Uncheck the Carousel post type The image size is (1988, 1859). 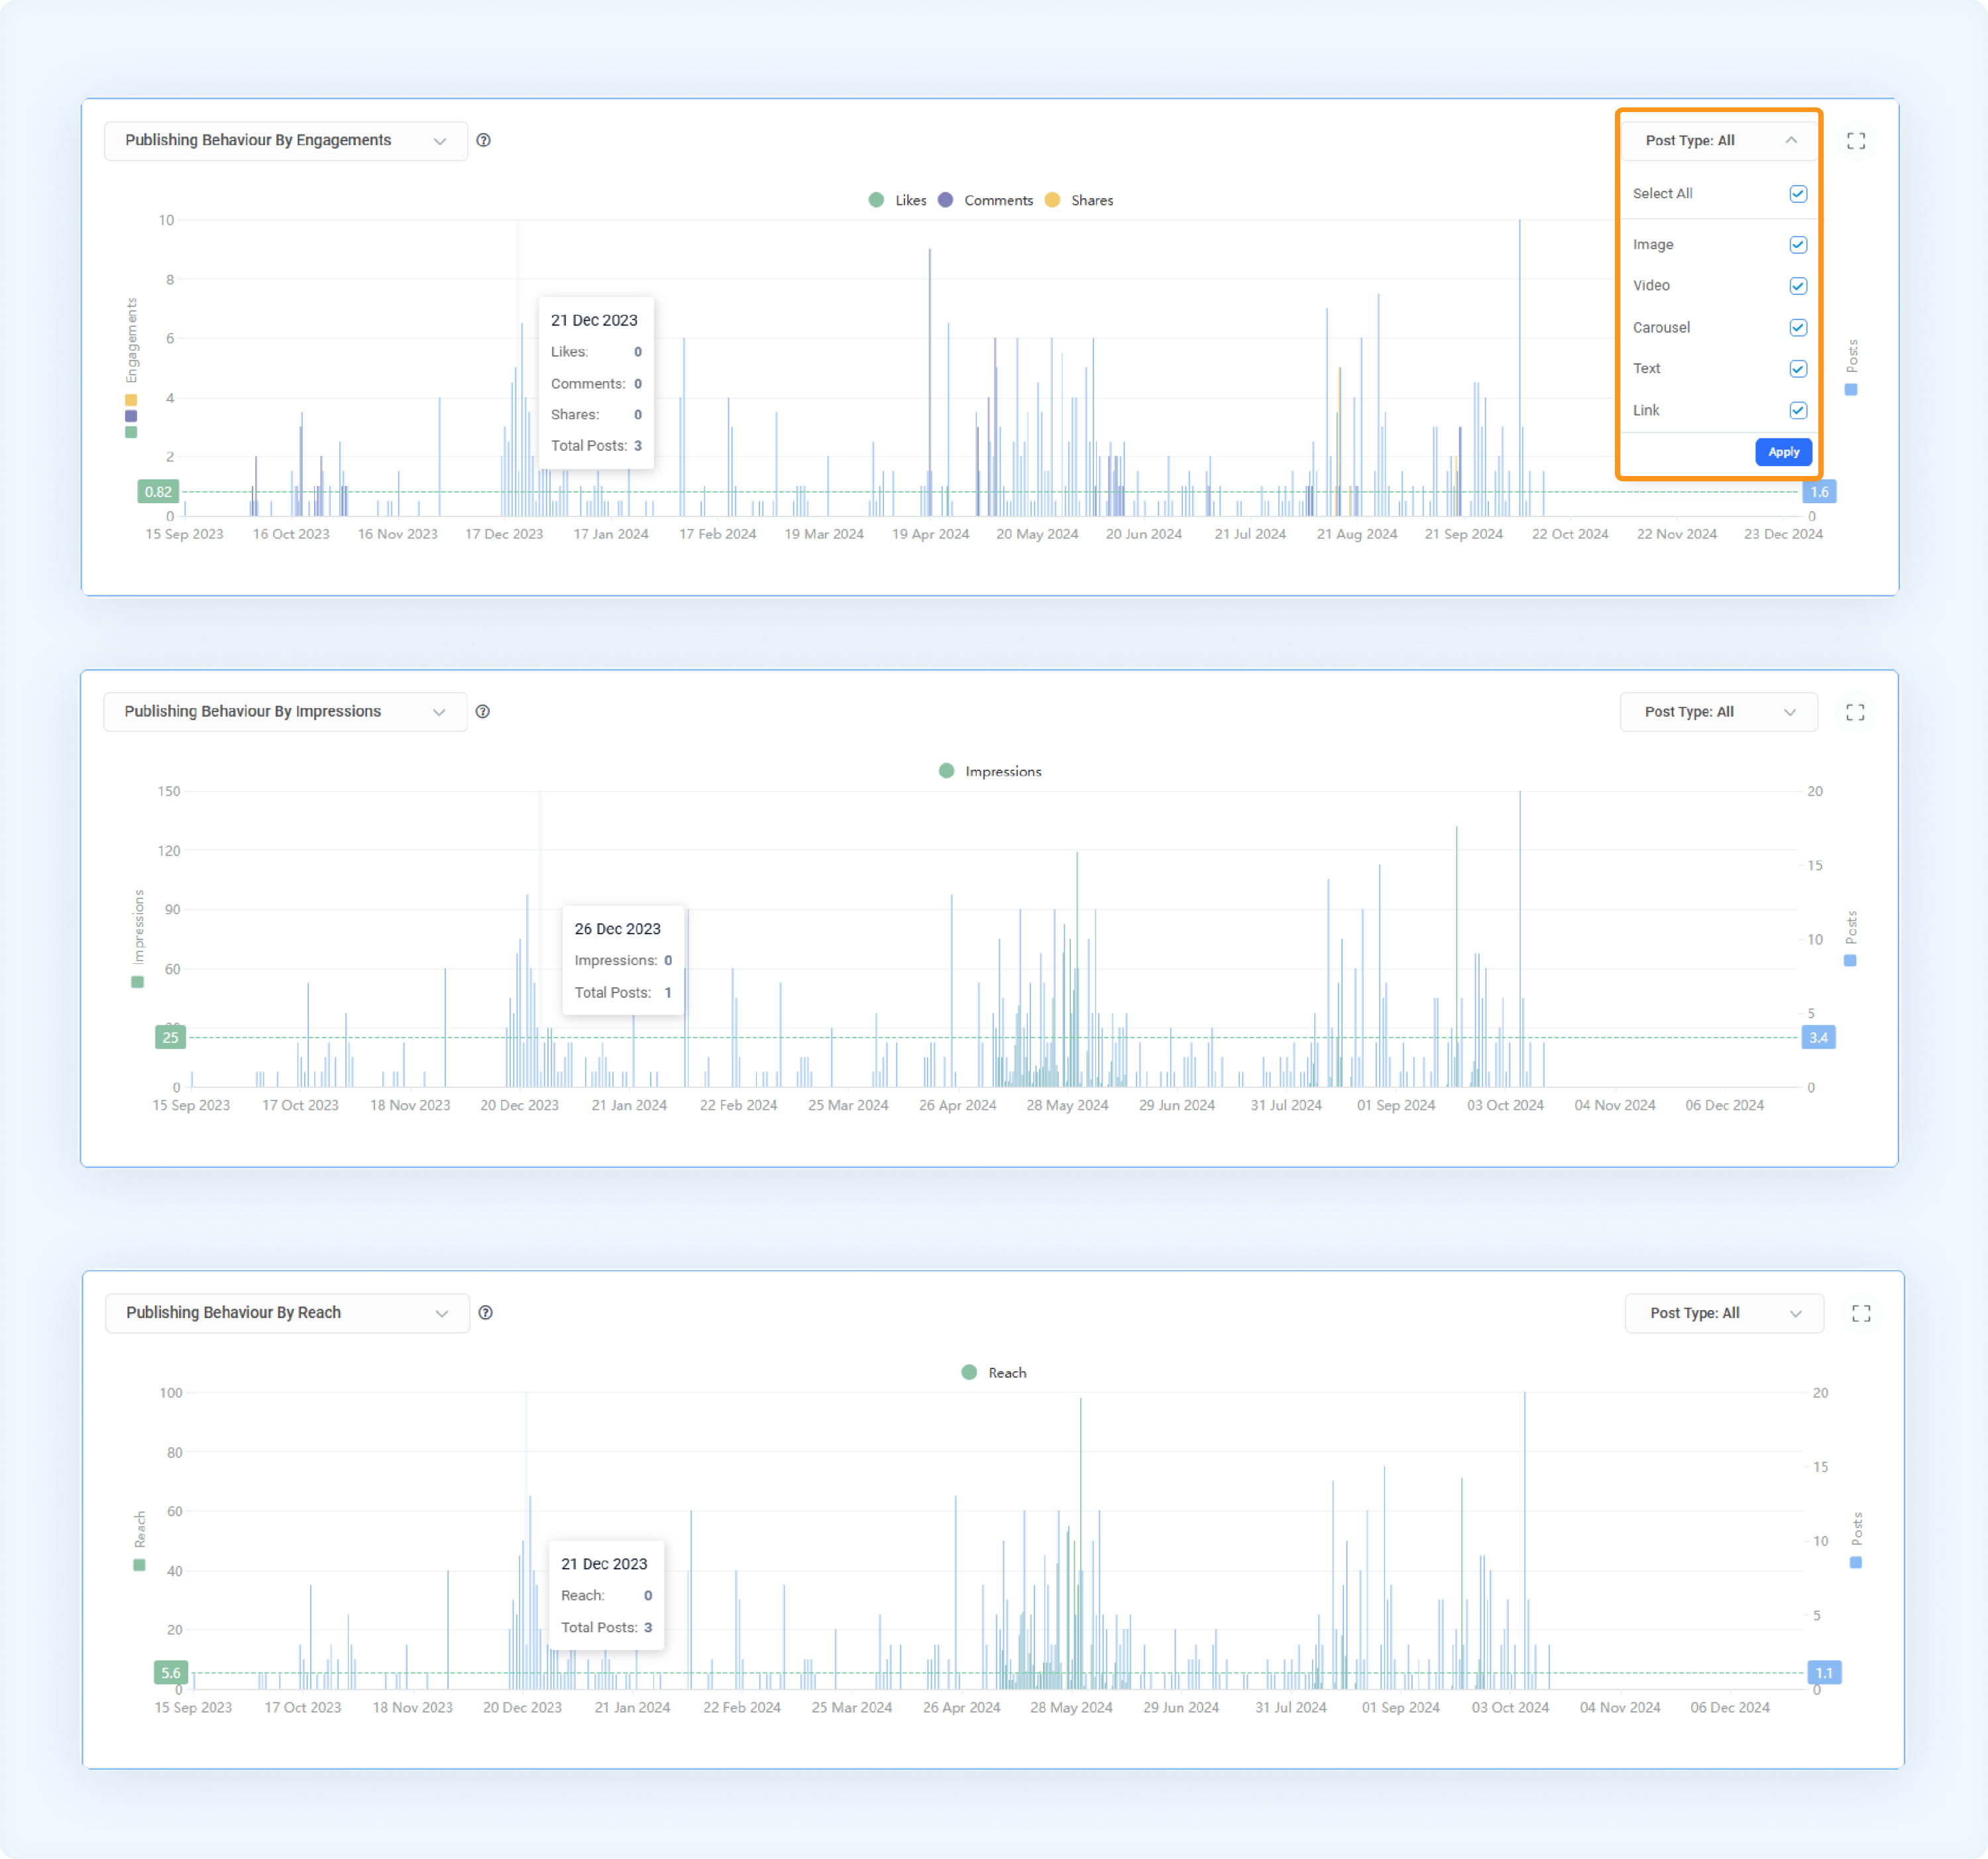1798,327
